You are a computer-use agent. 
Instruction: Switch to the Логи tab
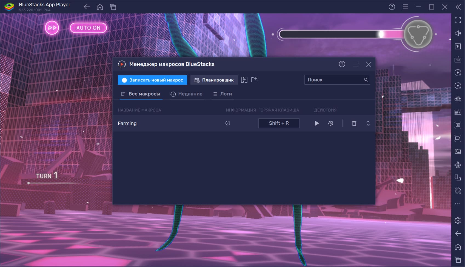tap(222, 94)
